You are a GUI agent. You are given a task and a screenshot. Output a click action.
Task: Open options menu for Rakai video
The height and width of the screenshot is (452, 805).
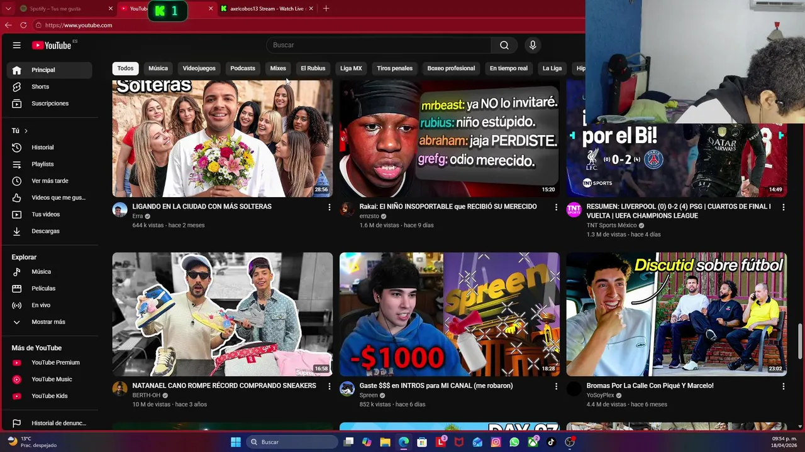click(556, 207)
